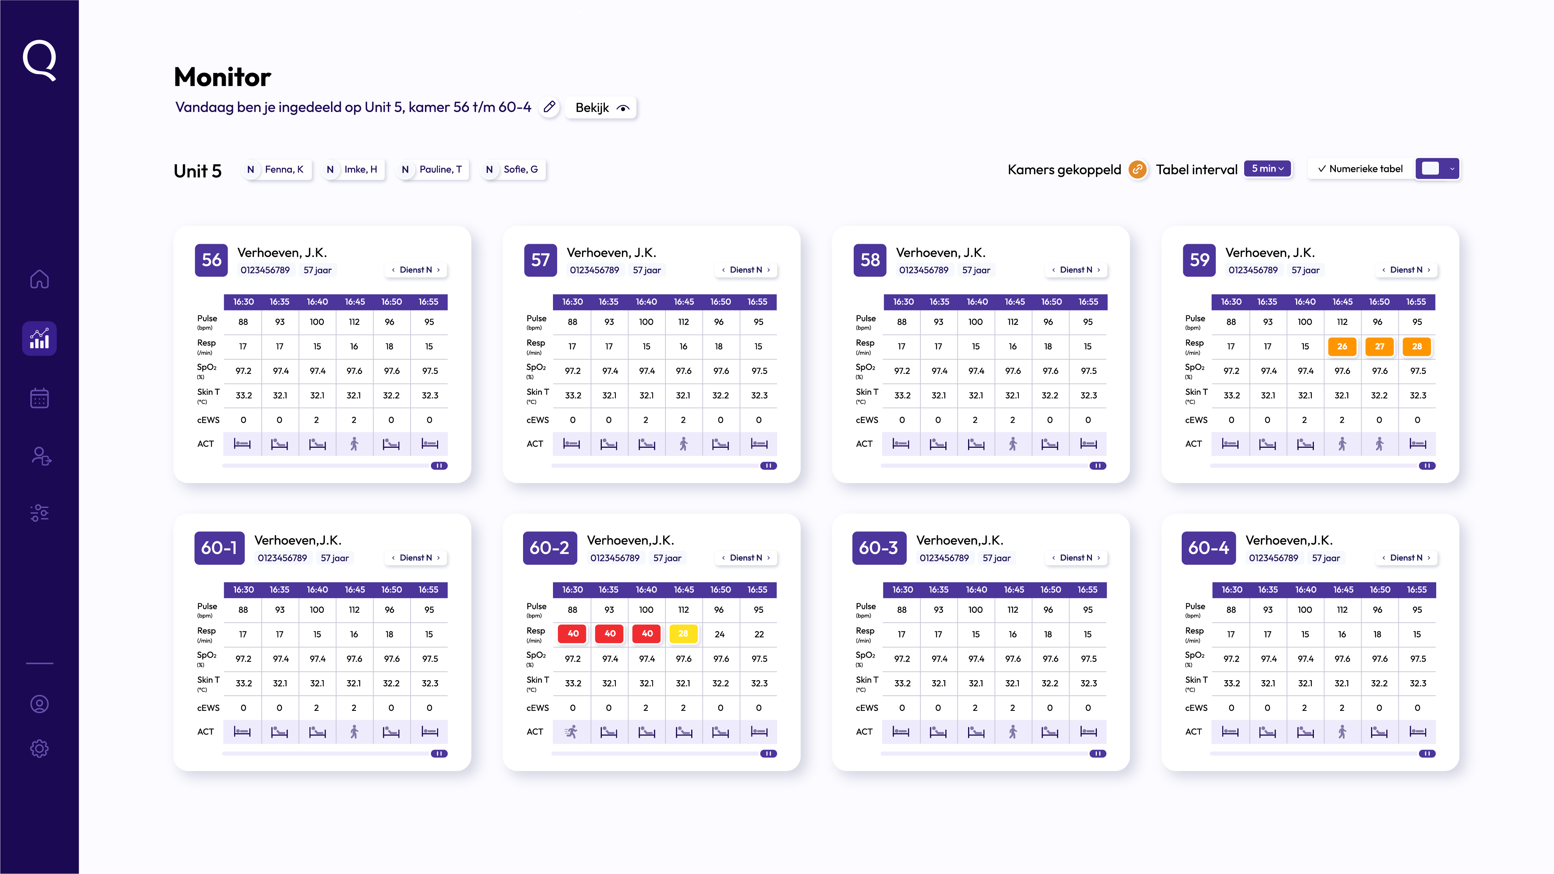Select the Monitor chart icon in sidebar
This screenshot has width=1554, height=874.
(39, 339)
